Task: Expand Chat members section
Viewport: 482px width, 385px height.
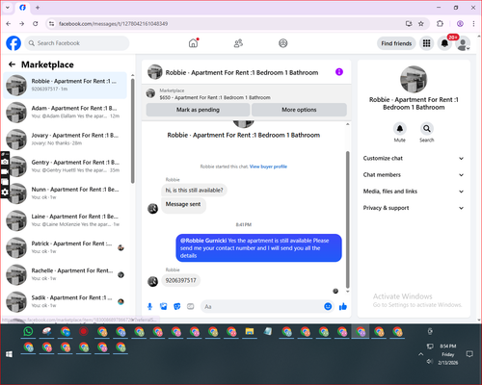Action: pyautogui.click(x=414, y=175)
